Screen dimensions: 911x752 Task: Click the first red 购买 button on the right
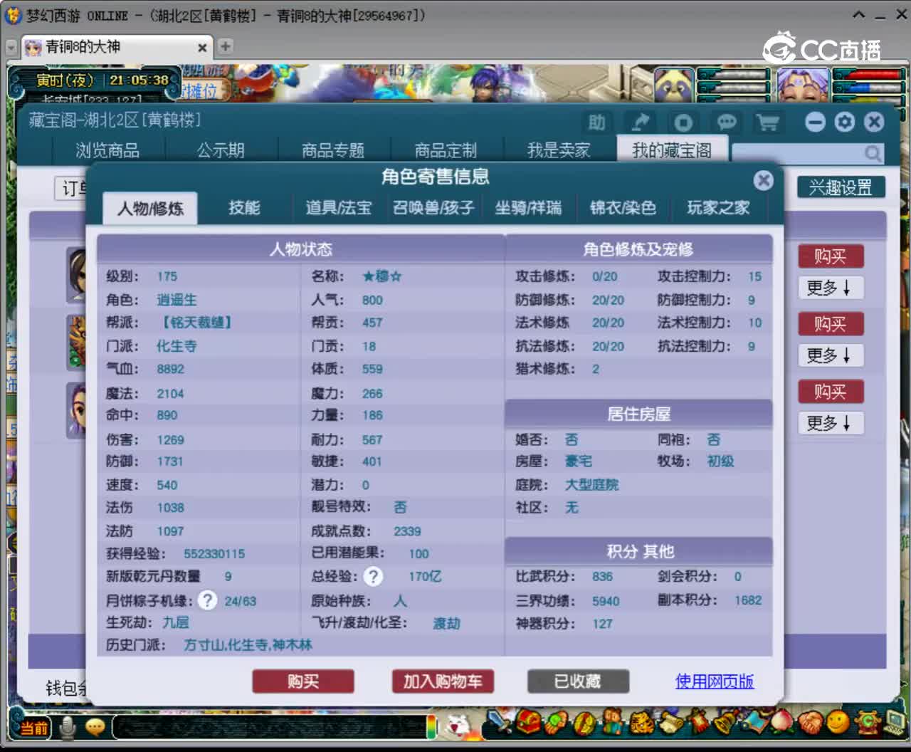(830, 256)
